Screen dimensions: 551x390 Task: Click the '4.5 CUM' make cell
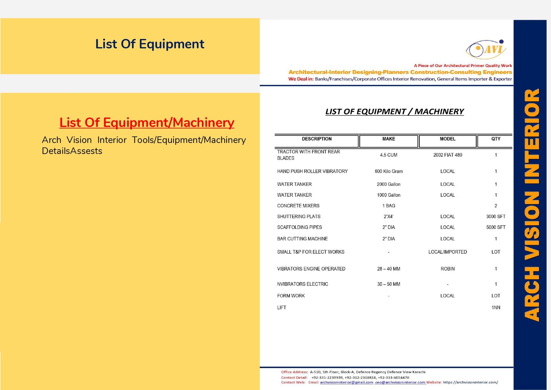pyautogui.click(x=388, y=155)
